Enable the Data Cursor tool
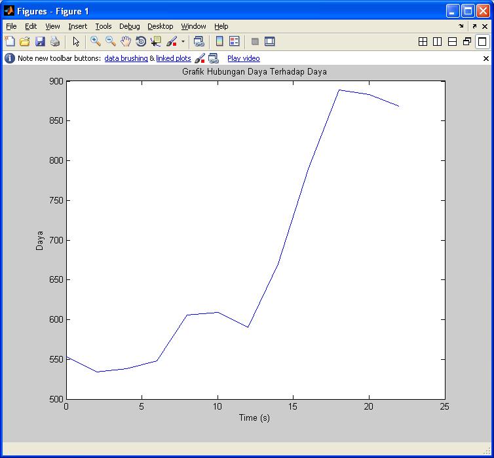Image resolution: width=494 pixels, height=458 pixels. (156, 42)
